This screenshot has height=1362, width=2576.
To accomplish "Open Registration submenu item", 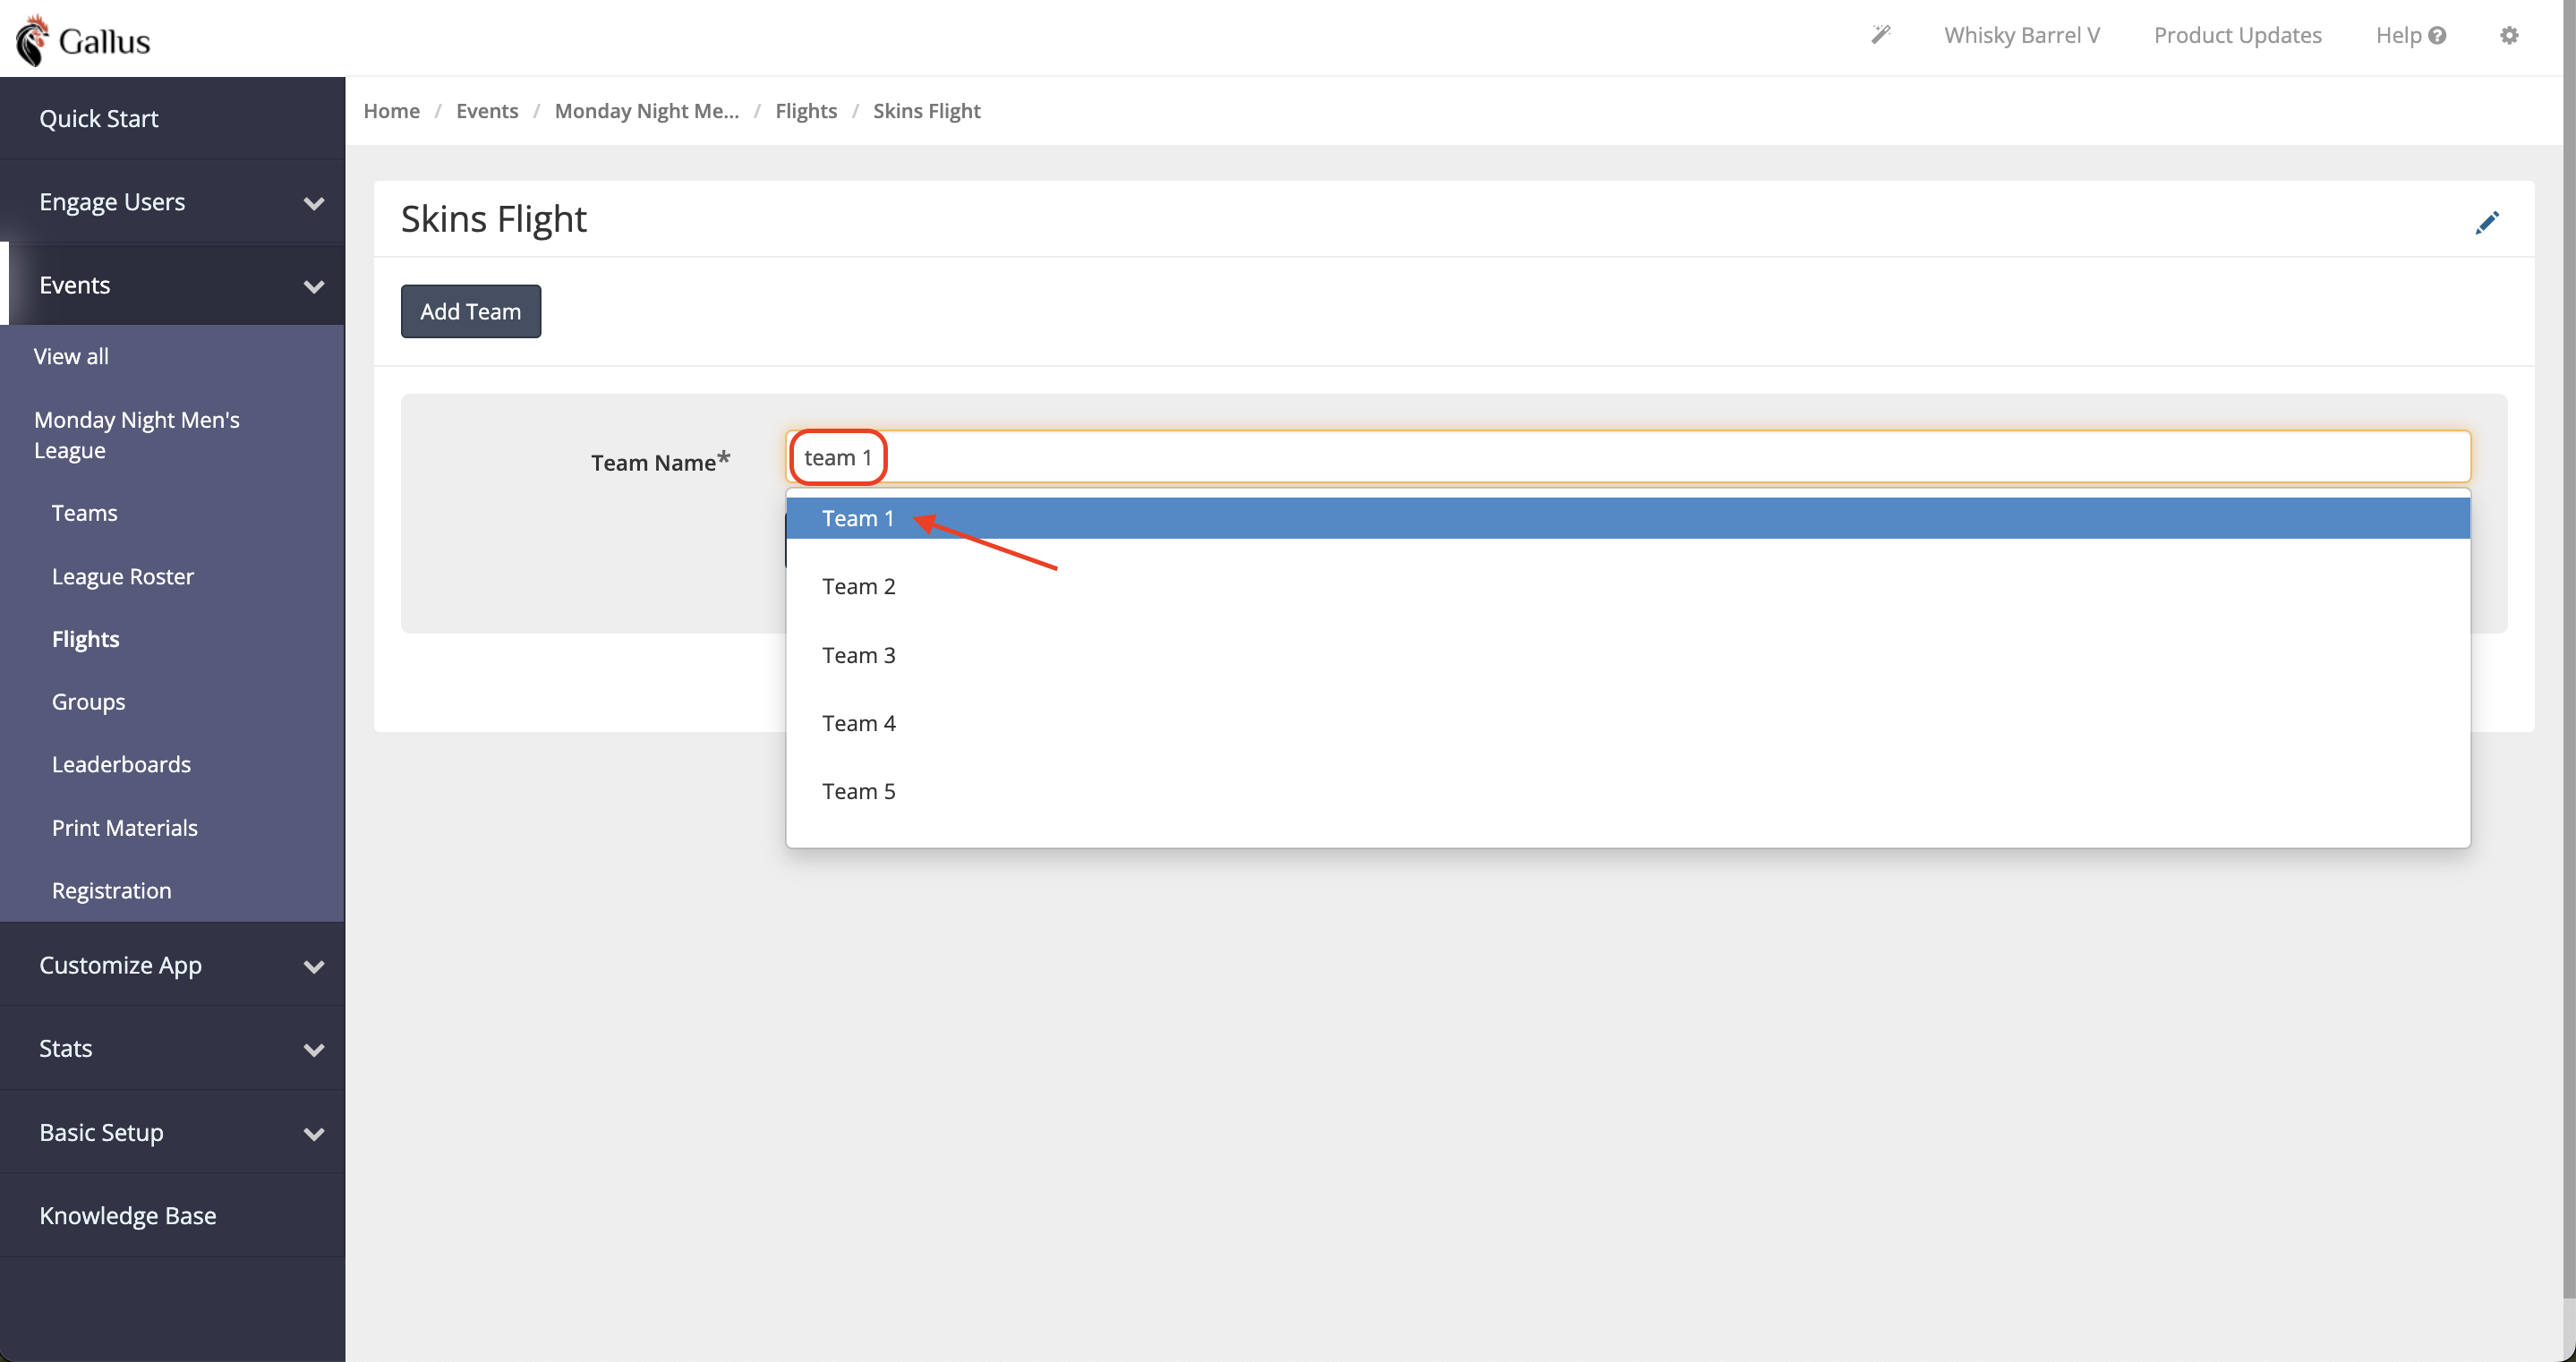I will click(x=111, y=890).
